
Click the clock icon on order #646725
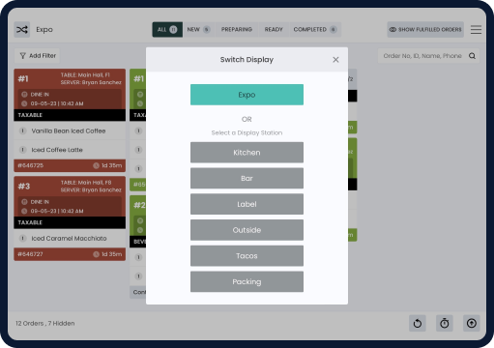tap(96, 165)
